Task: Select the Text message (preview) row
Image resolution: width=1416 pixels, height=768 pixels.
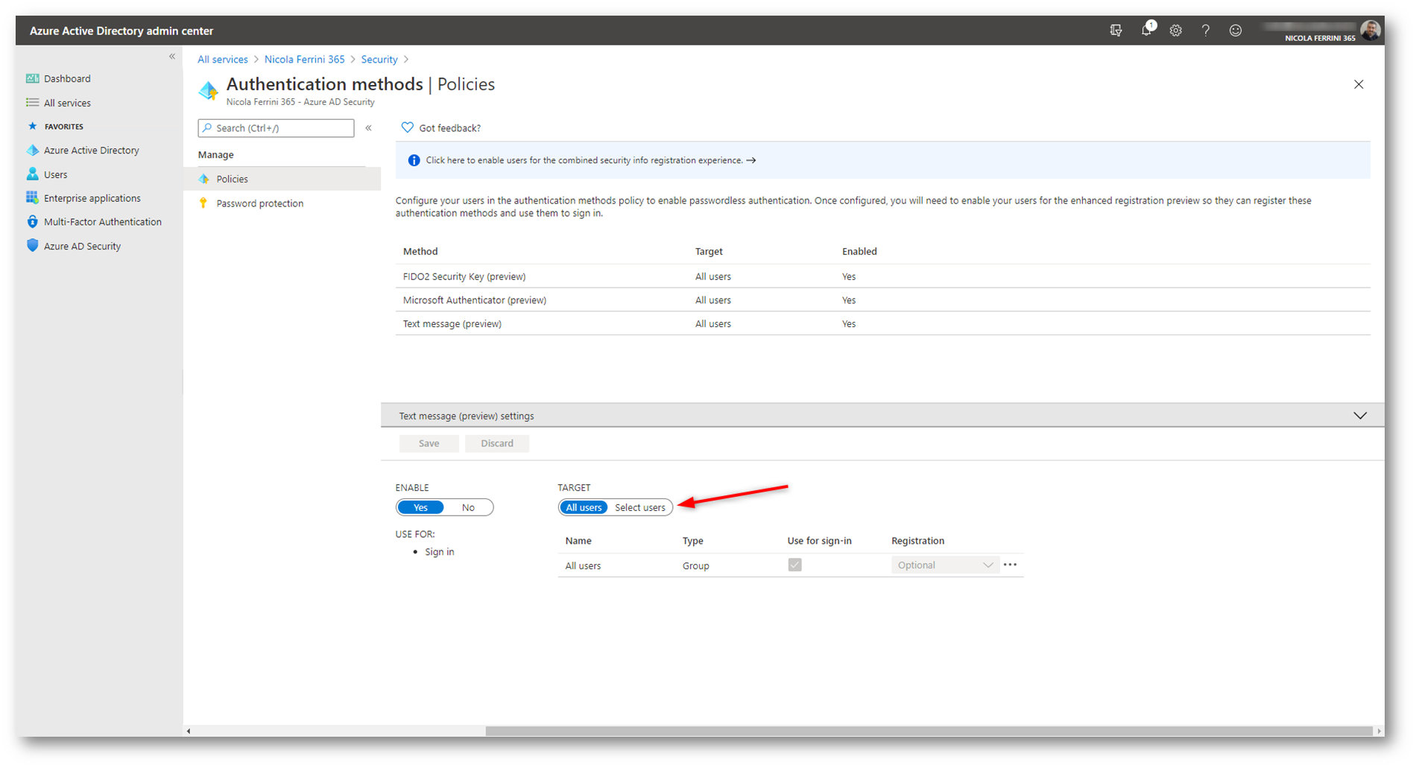Action: click(882, 324)
